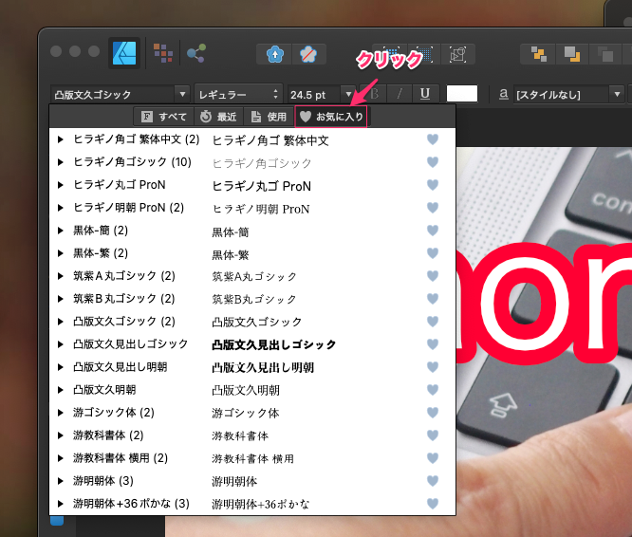
Task: Click the yellow overlapping squares arrange icon
Action: tap(538, 54)
